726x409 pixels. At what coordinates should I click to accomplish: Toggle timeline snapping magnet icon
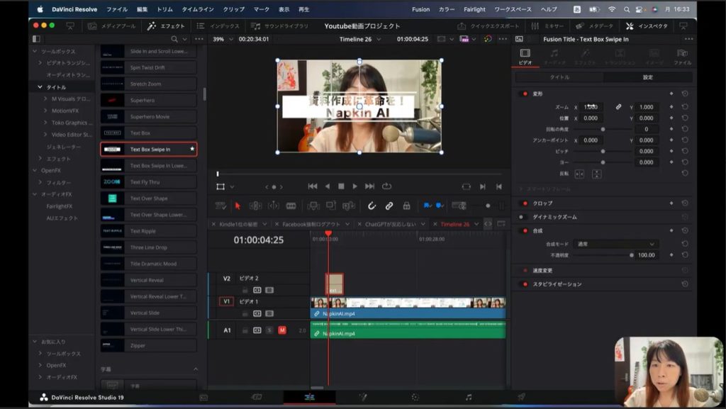point(372,206)
